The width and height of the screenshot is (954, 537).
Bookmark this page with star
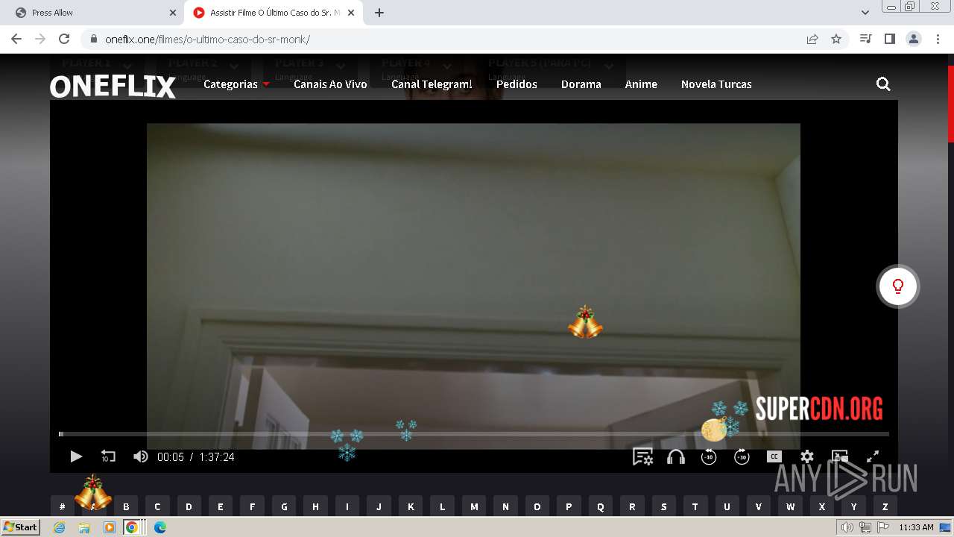tap(836, 39)
